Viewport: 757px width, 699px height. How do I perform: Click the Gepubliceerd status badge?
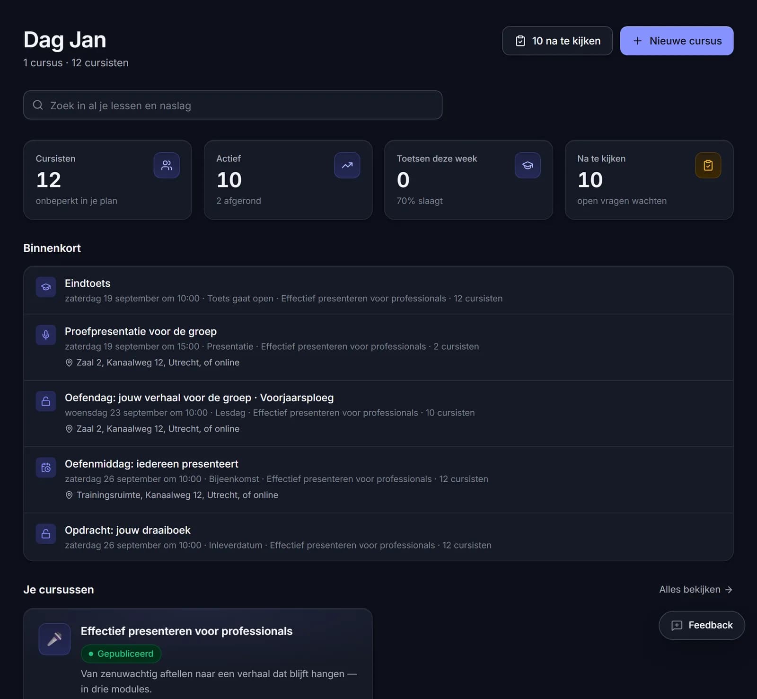tap(121, 654)
